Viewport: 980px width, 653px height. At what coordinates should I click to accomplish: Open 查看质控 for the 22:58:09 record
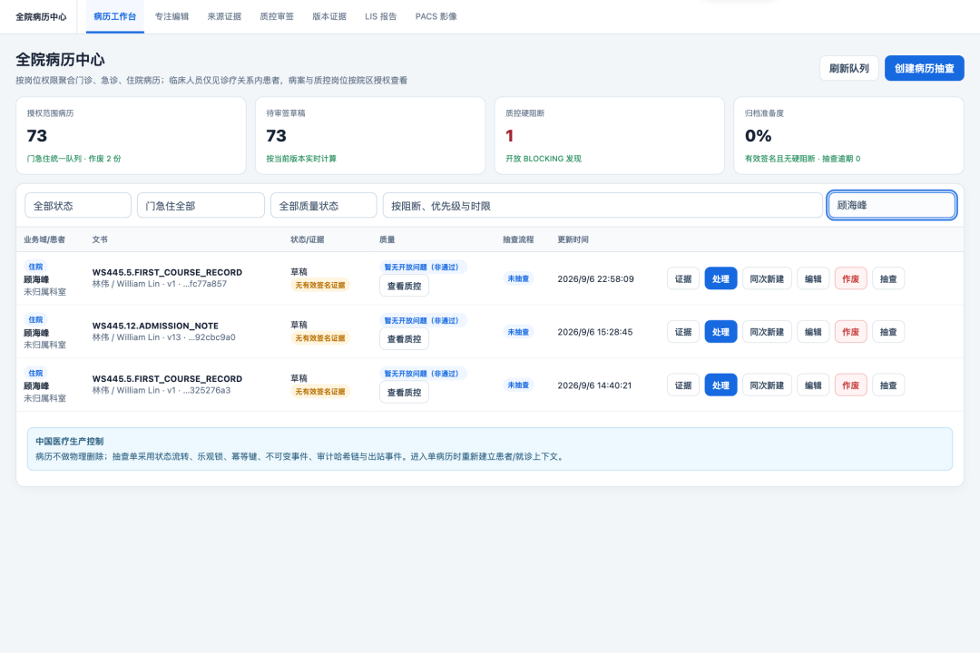[405, 287]
